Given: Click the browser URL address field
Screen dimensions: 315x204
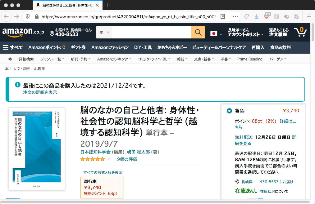Looking at the screenshot, I should (x=129, y=17).
